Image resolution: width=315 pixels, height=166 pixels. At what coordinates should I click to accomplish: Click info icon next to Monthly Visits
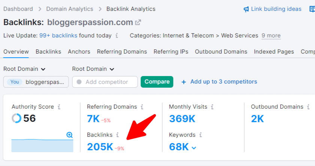(x=212, y=107)
